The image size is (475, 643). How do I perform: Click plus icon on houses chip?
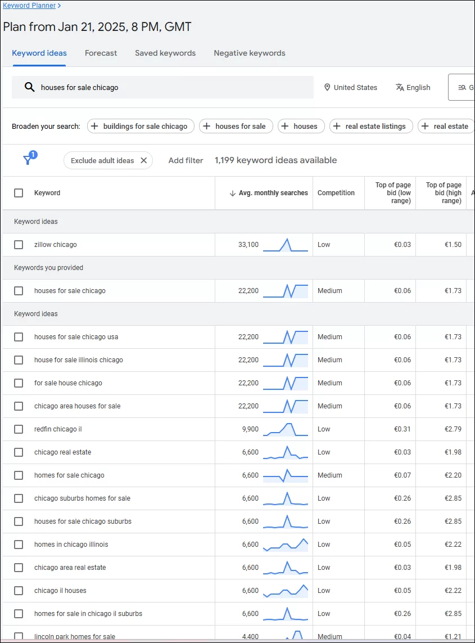(285, 127)
